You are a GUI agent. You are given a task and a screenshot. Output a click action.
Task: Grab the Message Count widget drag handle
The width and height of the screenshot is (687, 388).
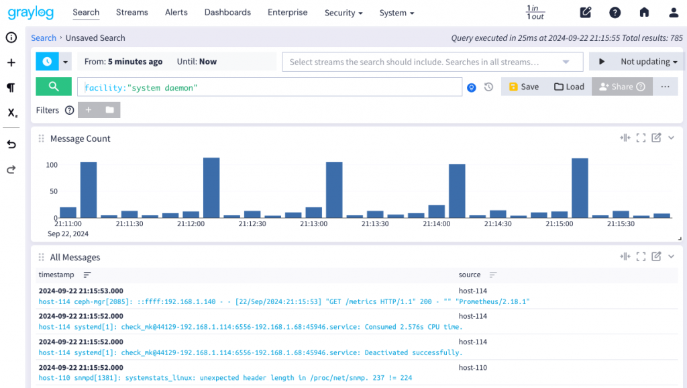(x=41, y=138)
